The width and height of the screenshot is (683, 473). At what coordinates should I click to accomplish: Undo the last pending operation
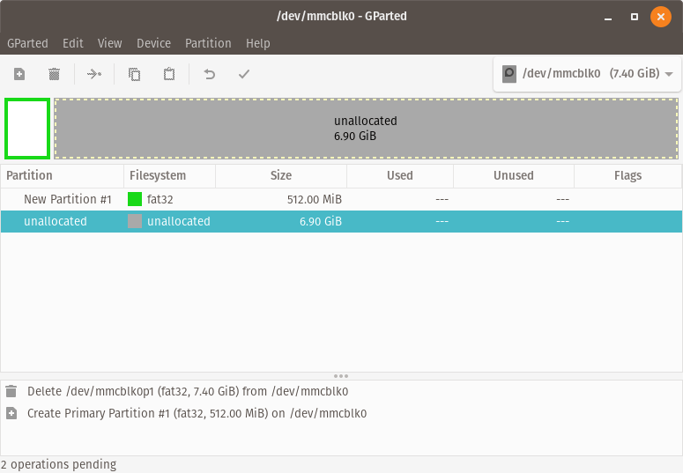pyautogui.click(x=209, y=75)
